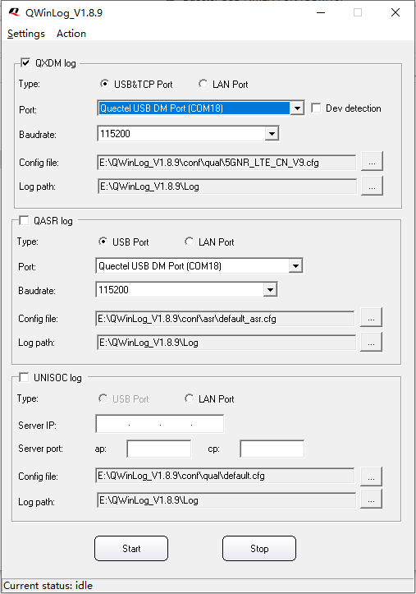Open the Action menu
Screen dimensions: 416x594
71,34
